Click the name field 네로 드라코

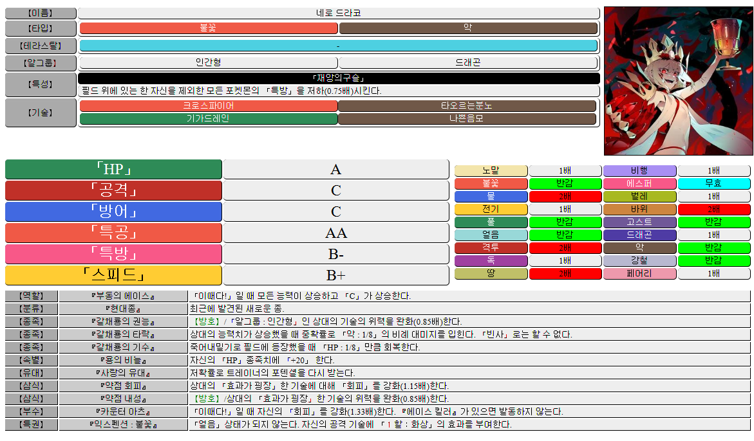(339, 13)
